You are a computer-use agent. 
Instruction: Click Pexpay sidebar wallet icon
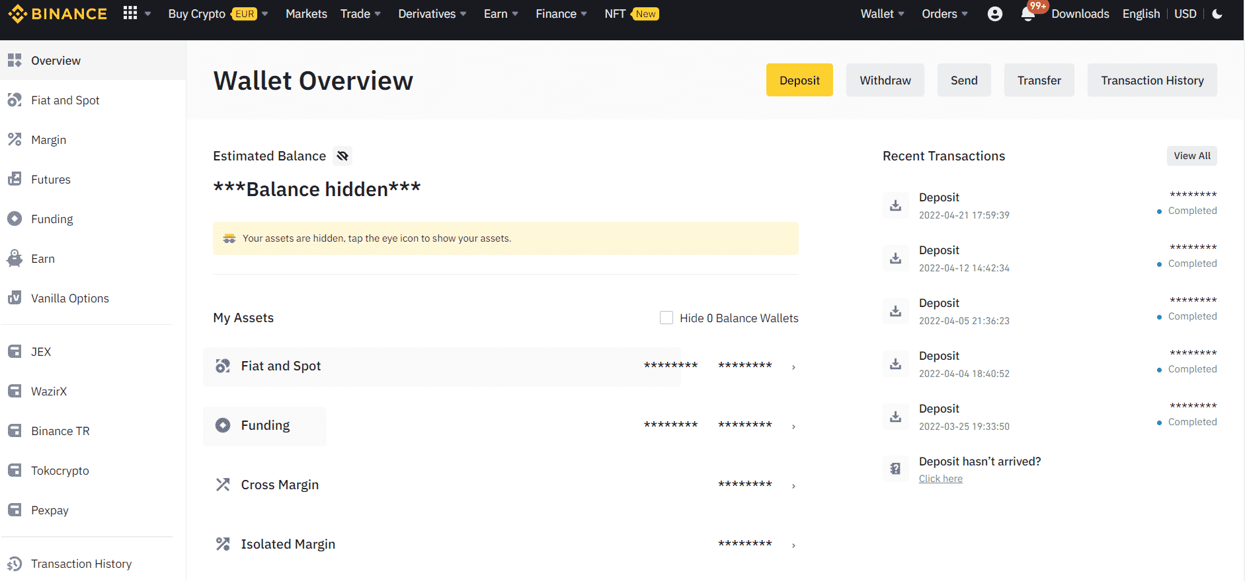click(x=15, y=510)
